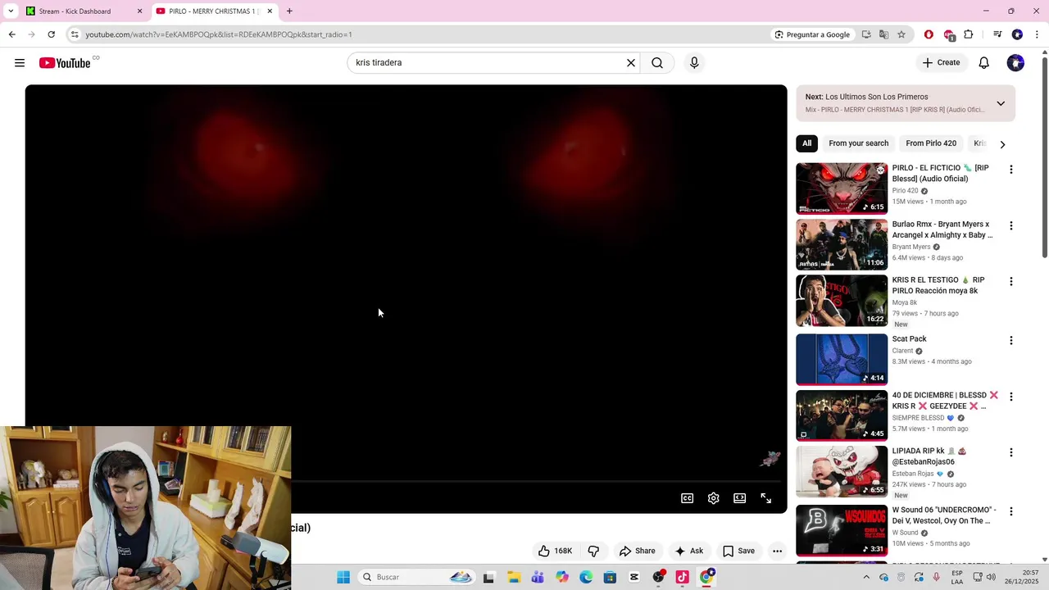Open options for KRIS R EL TESTIGO video

point(1011,281)
